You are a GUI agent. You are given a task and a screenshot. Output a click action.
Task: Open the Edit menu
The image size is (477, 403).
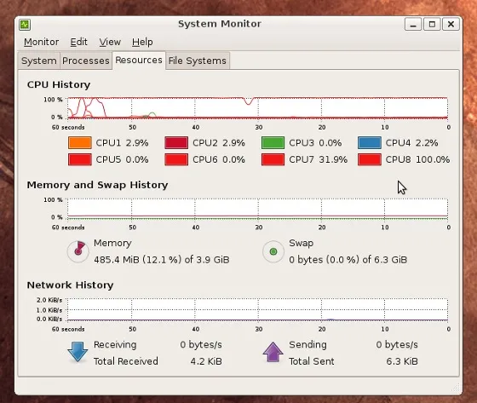(78, 42)
